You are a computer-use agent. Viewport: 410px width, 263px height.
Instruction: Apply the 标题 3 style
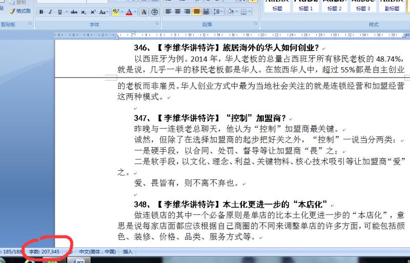[x=363, y=6]
